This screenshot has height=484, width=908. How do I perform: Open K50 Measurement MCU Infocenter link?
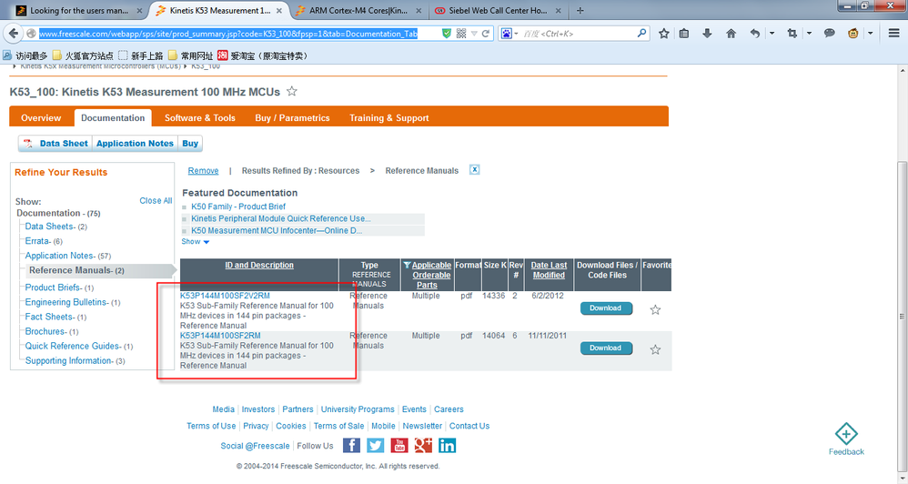277,230
